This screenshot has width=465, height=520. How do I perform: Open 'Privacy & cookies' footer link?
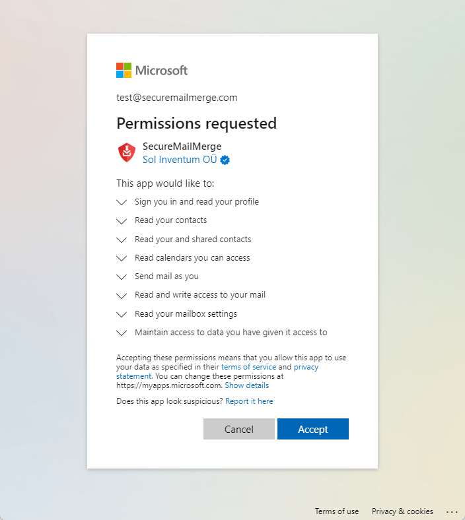tap(402, 511)
